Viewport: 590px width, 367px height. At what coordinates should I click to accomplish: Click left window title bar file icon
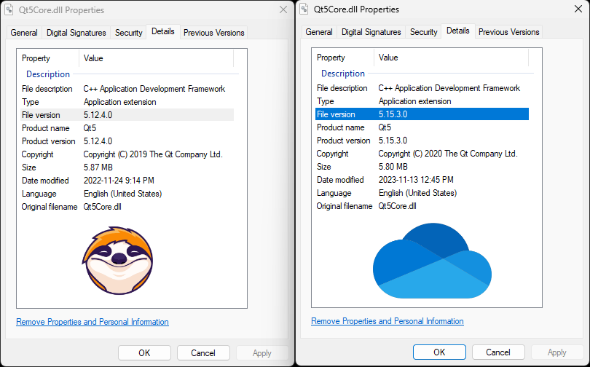point(9,10)
